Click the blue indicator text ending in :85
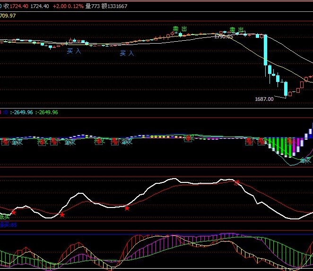The width and height of the screenshot is (313, 271). pyautogui.click(x=9, y=225)
